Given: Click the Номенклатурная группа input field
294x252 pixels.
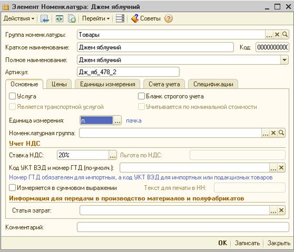Looking at the screenshot, I should (170, 133).
